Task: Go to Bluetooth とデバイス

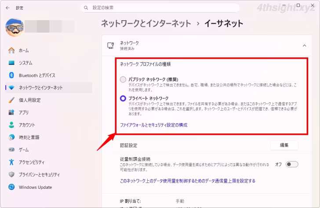Action: point(49,75)
